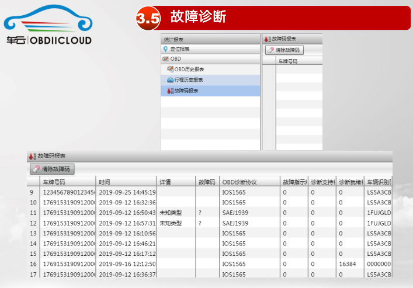Screen dimensions: 413x288
Task: Select OBD历史报表 in the tree
Action: (x=189, y=70)
